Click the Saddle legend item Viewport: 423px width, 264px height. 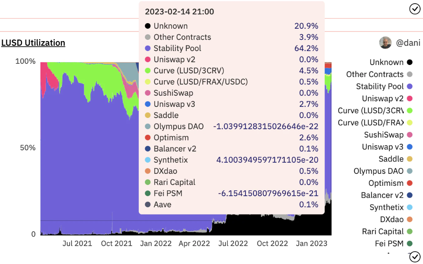click(391, 159)
